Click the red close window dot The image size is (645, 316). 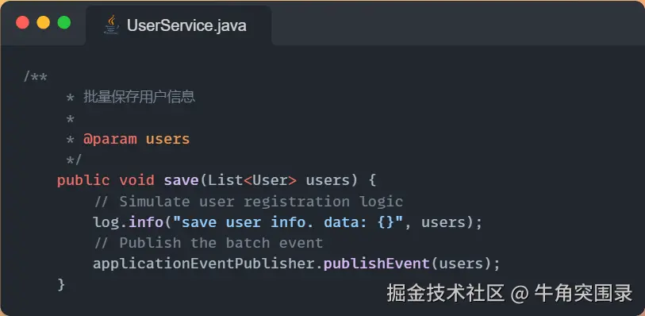tap(23, 22)
